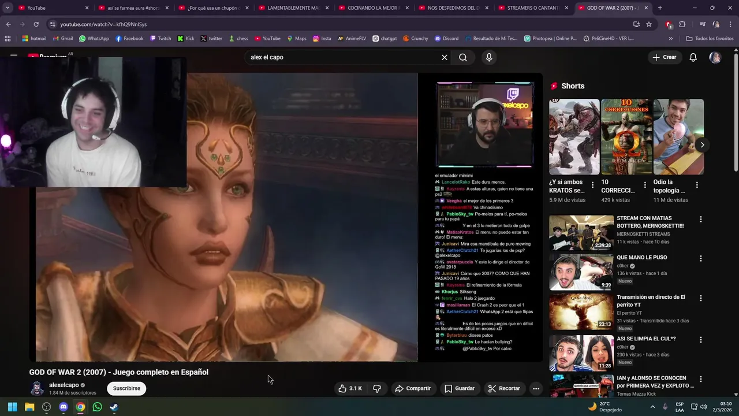Click the alexelcapo channel avatar
Screen dimensions: 739x416
pos(38,388)
